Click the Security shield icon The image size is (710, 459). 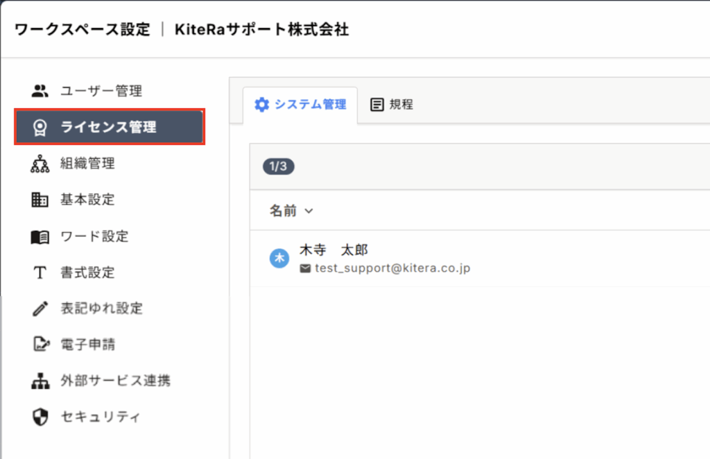tap(40, 417)
